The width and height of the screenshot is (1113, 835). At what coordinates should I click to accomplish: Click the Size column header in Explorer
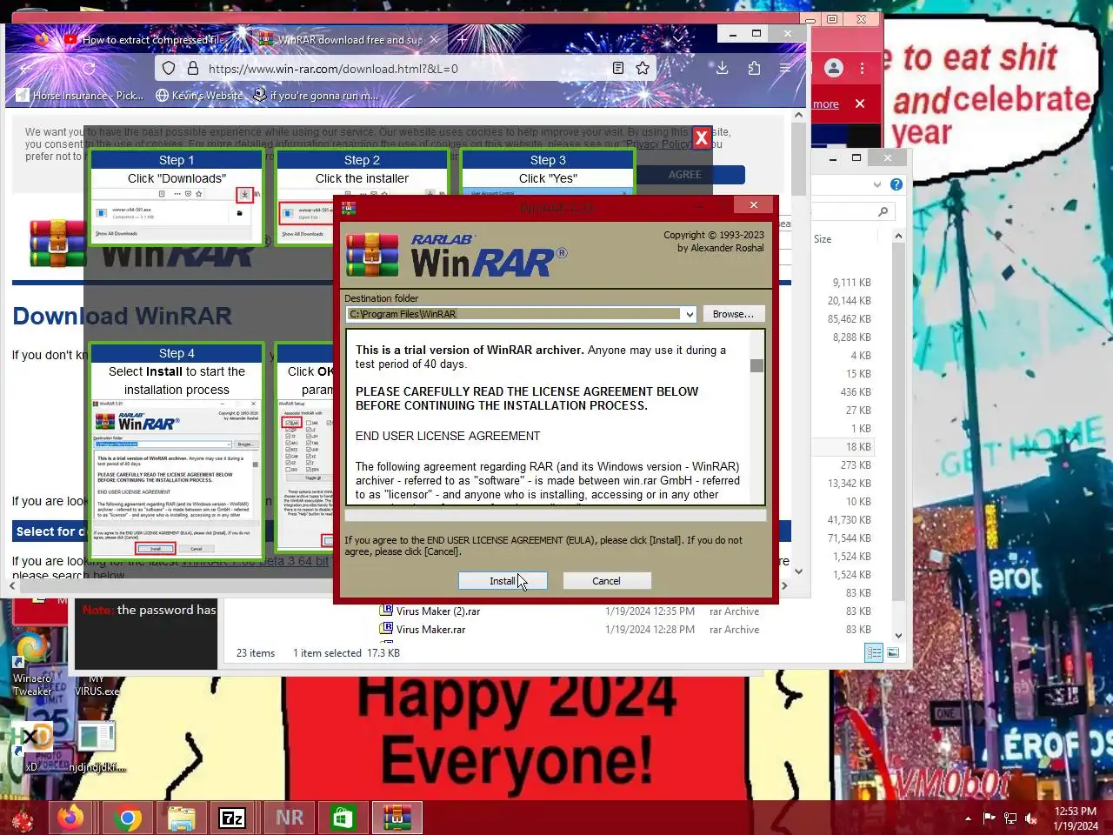coord(823,239)
